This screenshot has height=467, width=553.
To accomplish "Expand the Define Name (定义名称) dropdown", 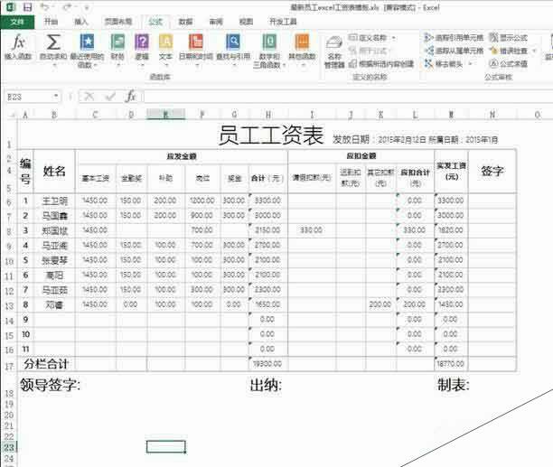I will click(371, 38).
